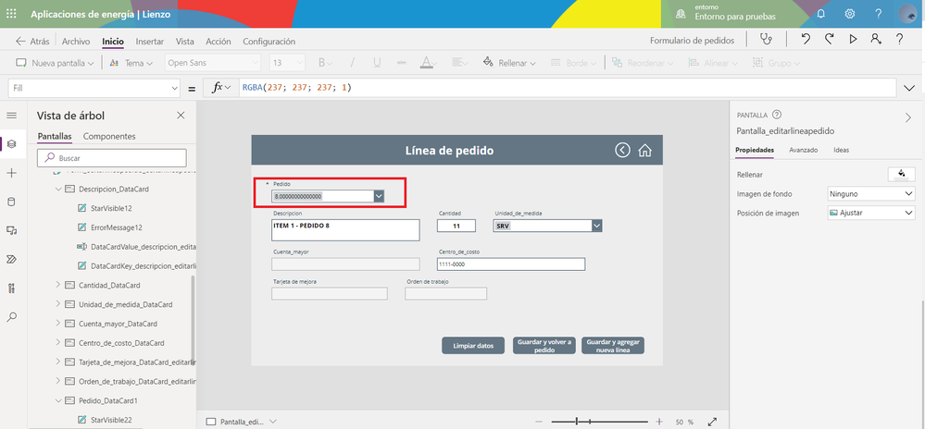Open the Insertar menu
The height and width of the screenshot is (429, 925).
pos(150,42)
